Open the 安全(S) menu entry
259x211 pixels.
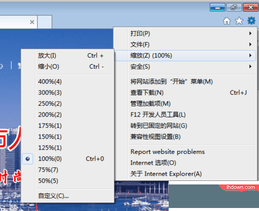coord(185,67)
